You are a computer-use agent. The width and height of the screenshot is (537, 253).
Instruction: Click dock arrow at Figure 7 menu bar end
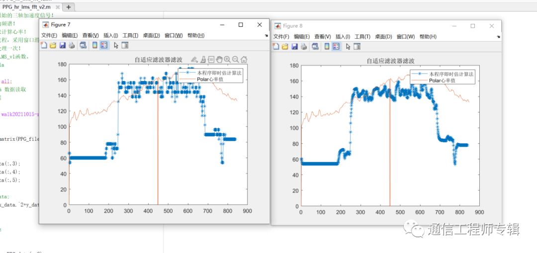point(266,35)
